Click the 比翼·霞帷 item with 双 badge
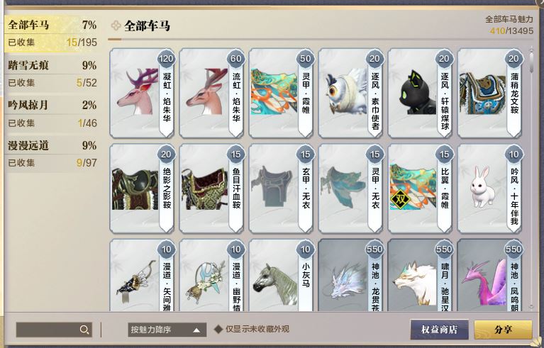The width and height of the screenshot is (544, 348). [x=420, y=189]
